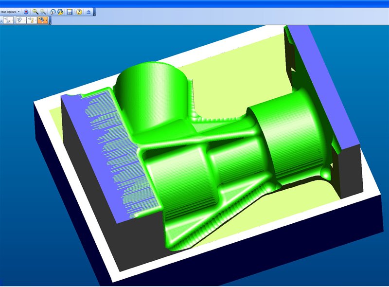Click the grayed-out magnifier zoom icon
This screenshot has width=389, height=287.
tap(43, 11)
